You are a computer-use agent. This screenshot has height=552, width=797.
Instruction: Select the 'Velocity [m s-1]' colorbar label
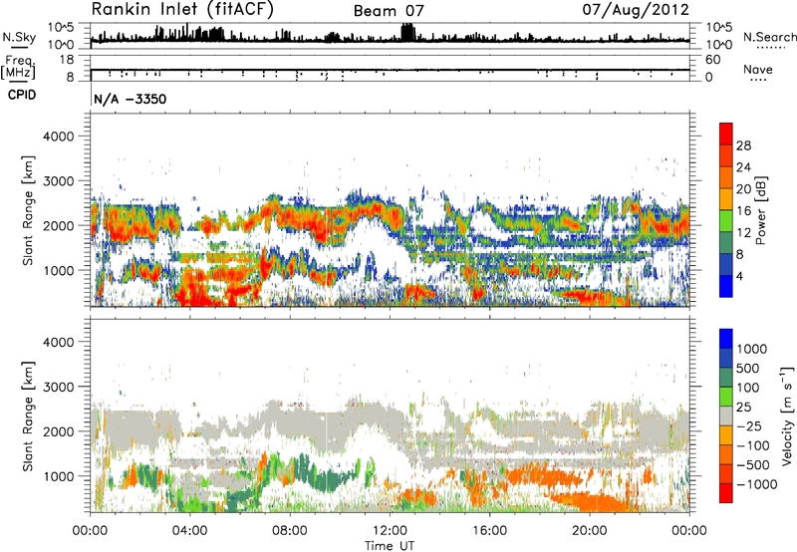click(787, 416)
